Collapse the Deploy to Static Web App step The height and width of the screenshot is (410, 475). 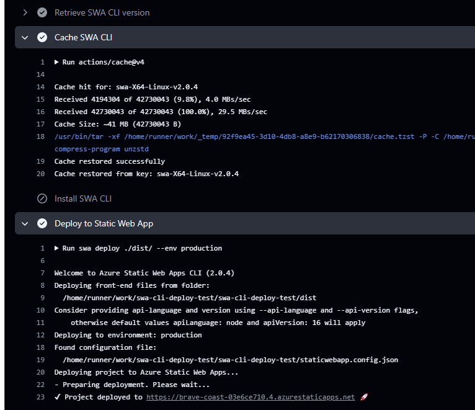pos(25,224)
